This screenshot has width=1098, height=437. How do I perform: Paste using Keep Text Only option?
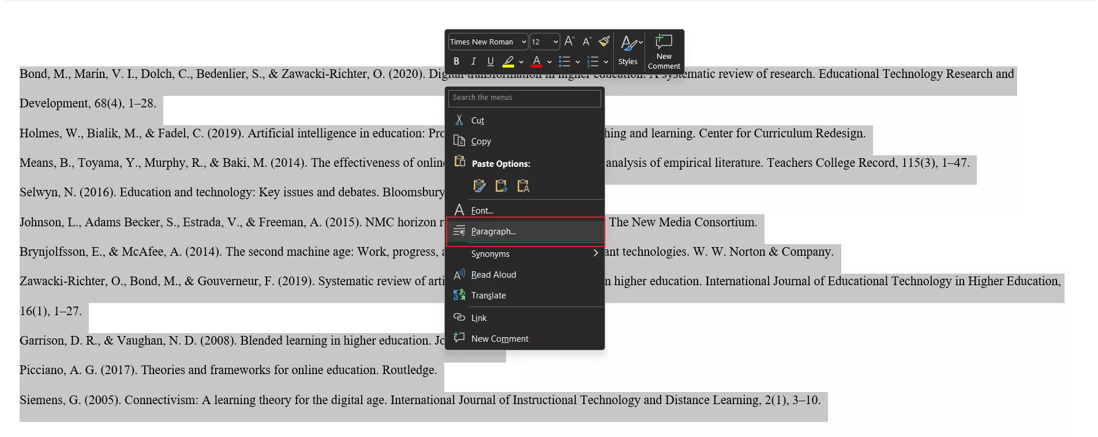pos(523,186)
